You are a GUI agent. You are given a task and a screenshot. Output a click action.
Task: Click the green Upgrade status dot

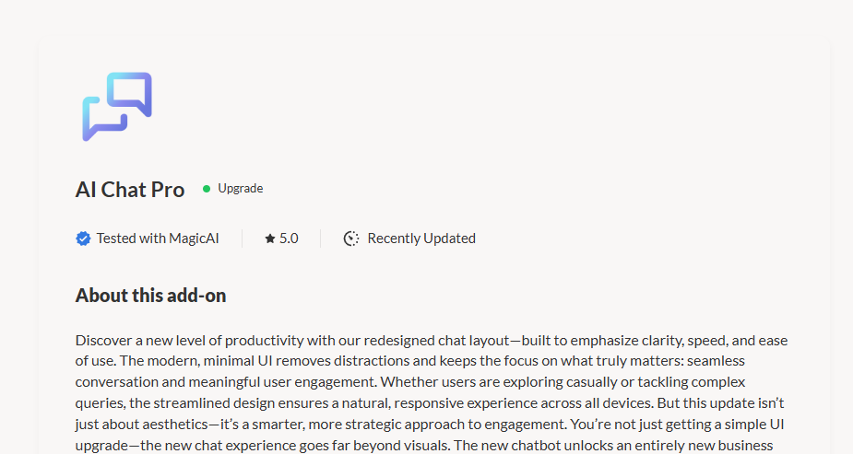(207, 189)
